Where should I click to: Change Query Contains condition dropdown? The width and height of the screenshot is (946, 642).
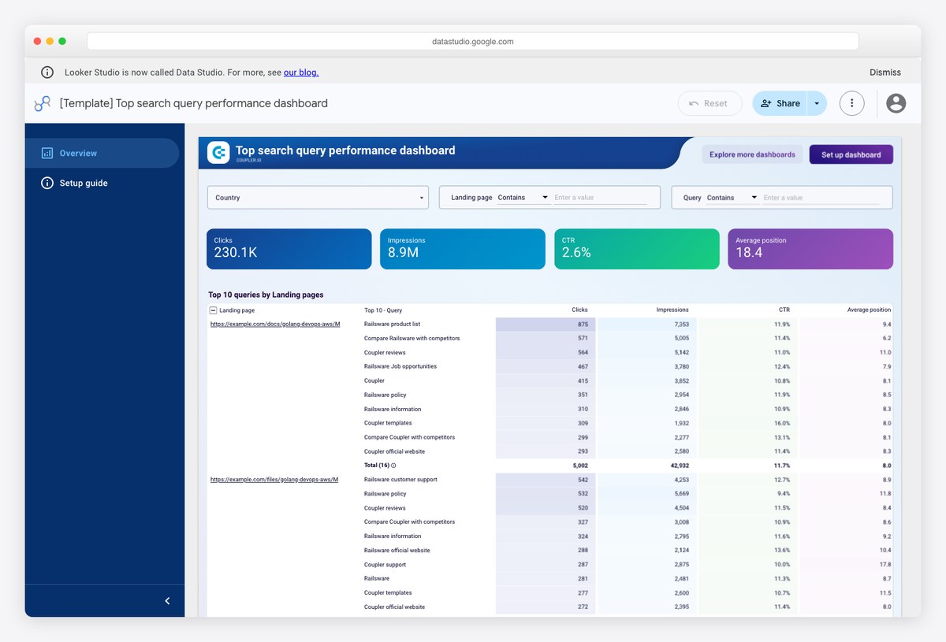[732, 198]
